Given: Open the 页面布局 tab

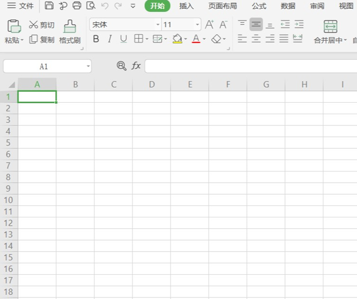Looking at the screenshot, I should [x=223, y=6].
